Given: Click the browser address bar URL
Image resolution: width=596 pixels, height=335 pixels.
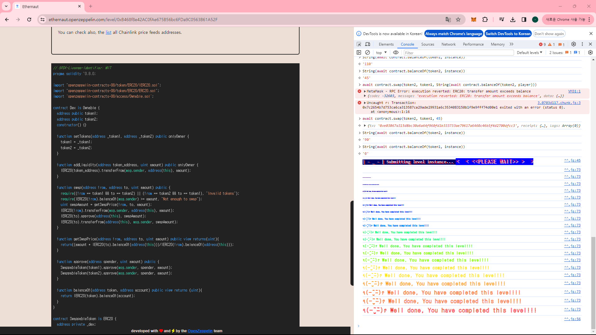Looking at the screenshot, I should point(133,20).
